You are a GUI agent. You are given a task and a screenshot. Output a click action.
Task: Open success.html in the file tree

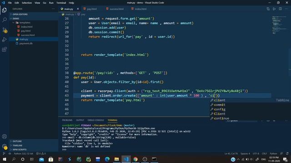pos(34,35)
